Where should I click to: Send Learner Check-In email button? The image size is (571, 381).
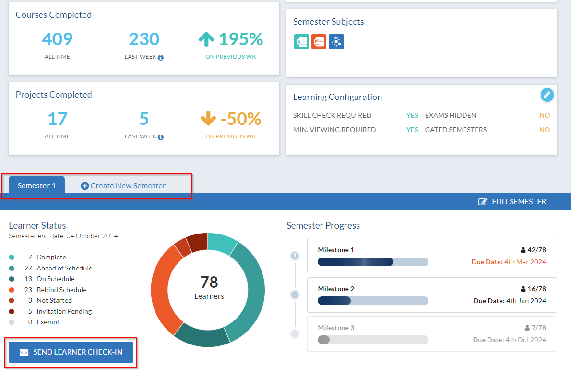[71, 352]
